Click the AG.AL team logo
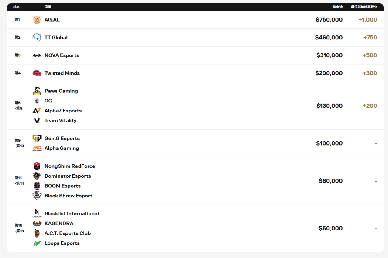Image resolution: width=388 pixels, height=258 pixels. point(37,20)
